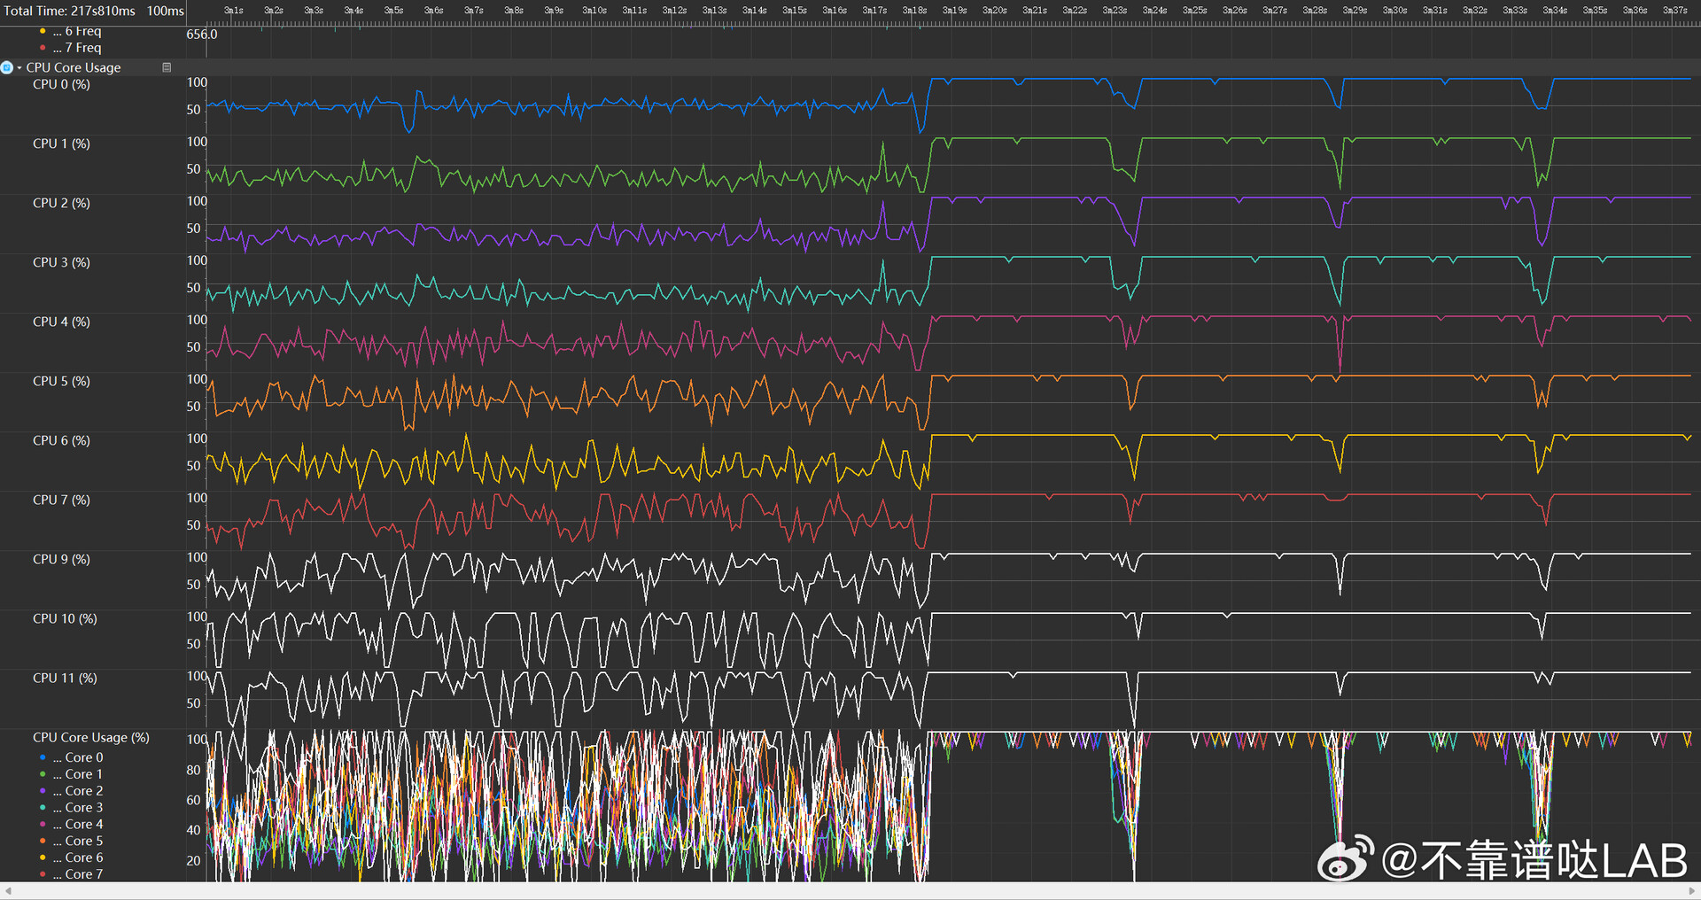
Task: Click the left arrow of horizontal scrollbar
Action: point(8,891)
